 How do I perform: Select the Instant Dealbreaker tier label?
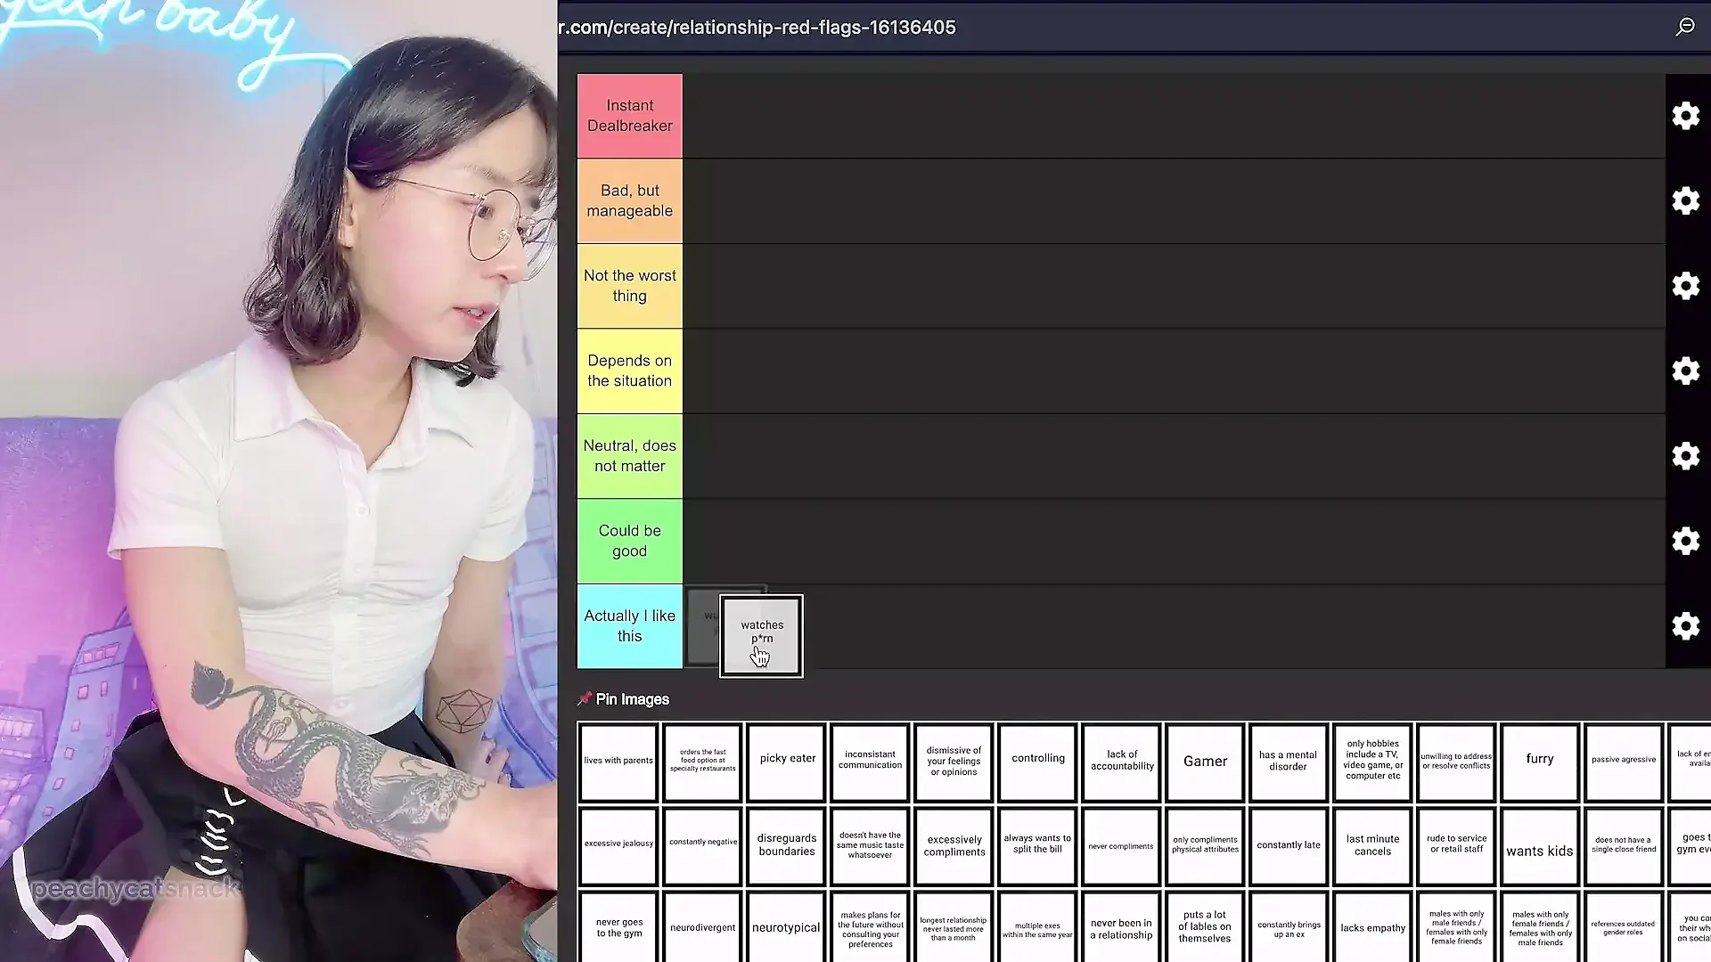coord(630,116)
